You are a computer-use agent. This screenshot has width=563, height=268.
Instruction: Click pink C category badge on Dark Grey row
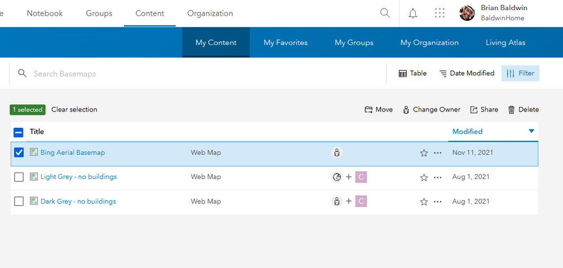point(361,201)
